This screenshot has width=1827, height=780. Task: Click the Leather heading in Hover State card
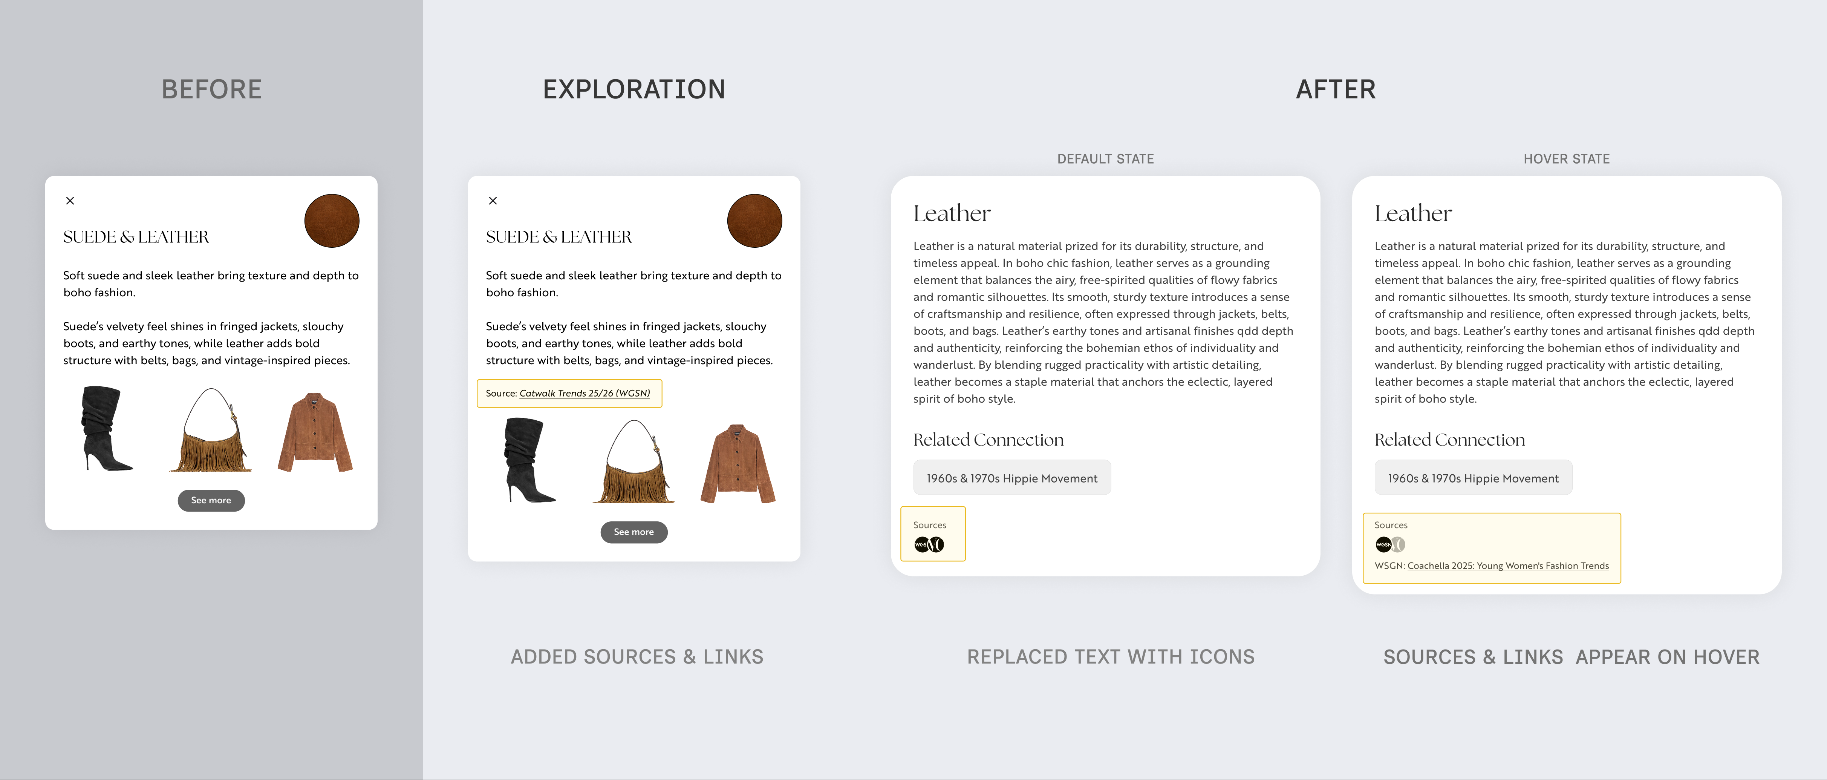pos(1413,214)
